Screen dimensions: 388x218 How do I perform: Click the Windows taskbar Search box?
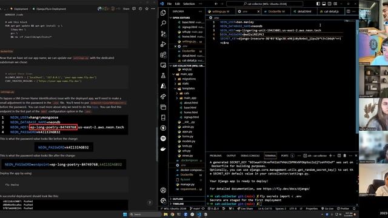pyautogui.click(x=145, y=214)
